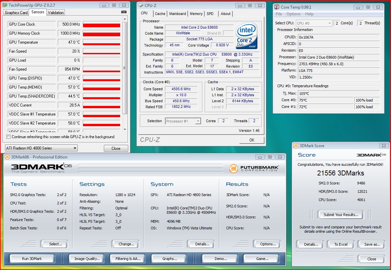391x270 pixels.
Task: Open the SPD tab in CPU-Z
Action: 210,14
